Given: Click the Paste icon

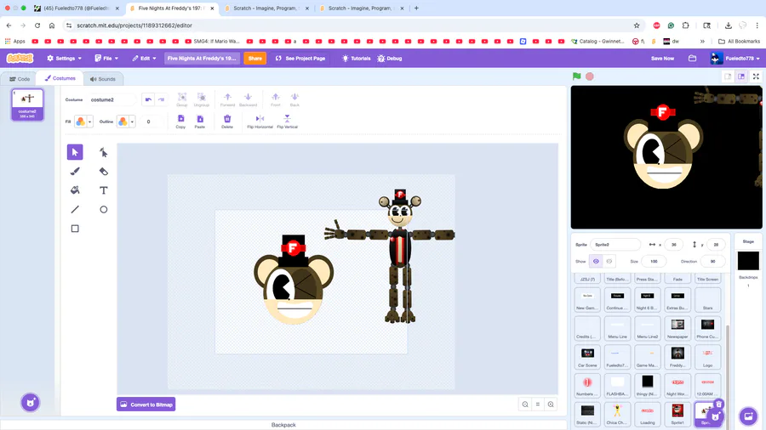Looking at the screenshot, I should point(200,122).
